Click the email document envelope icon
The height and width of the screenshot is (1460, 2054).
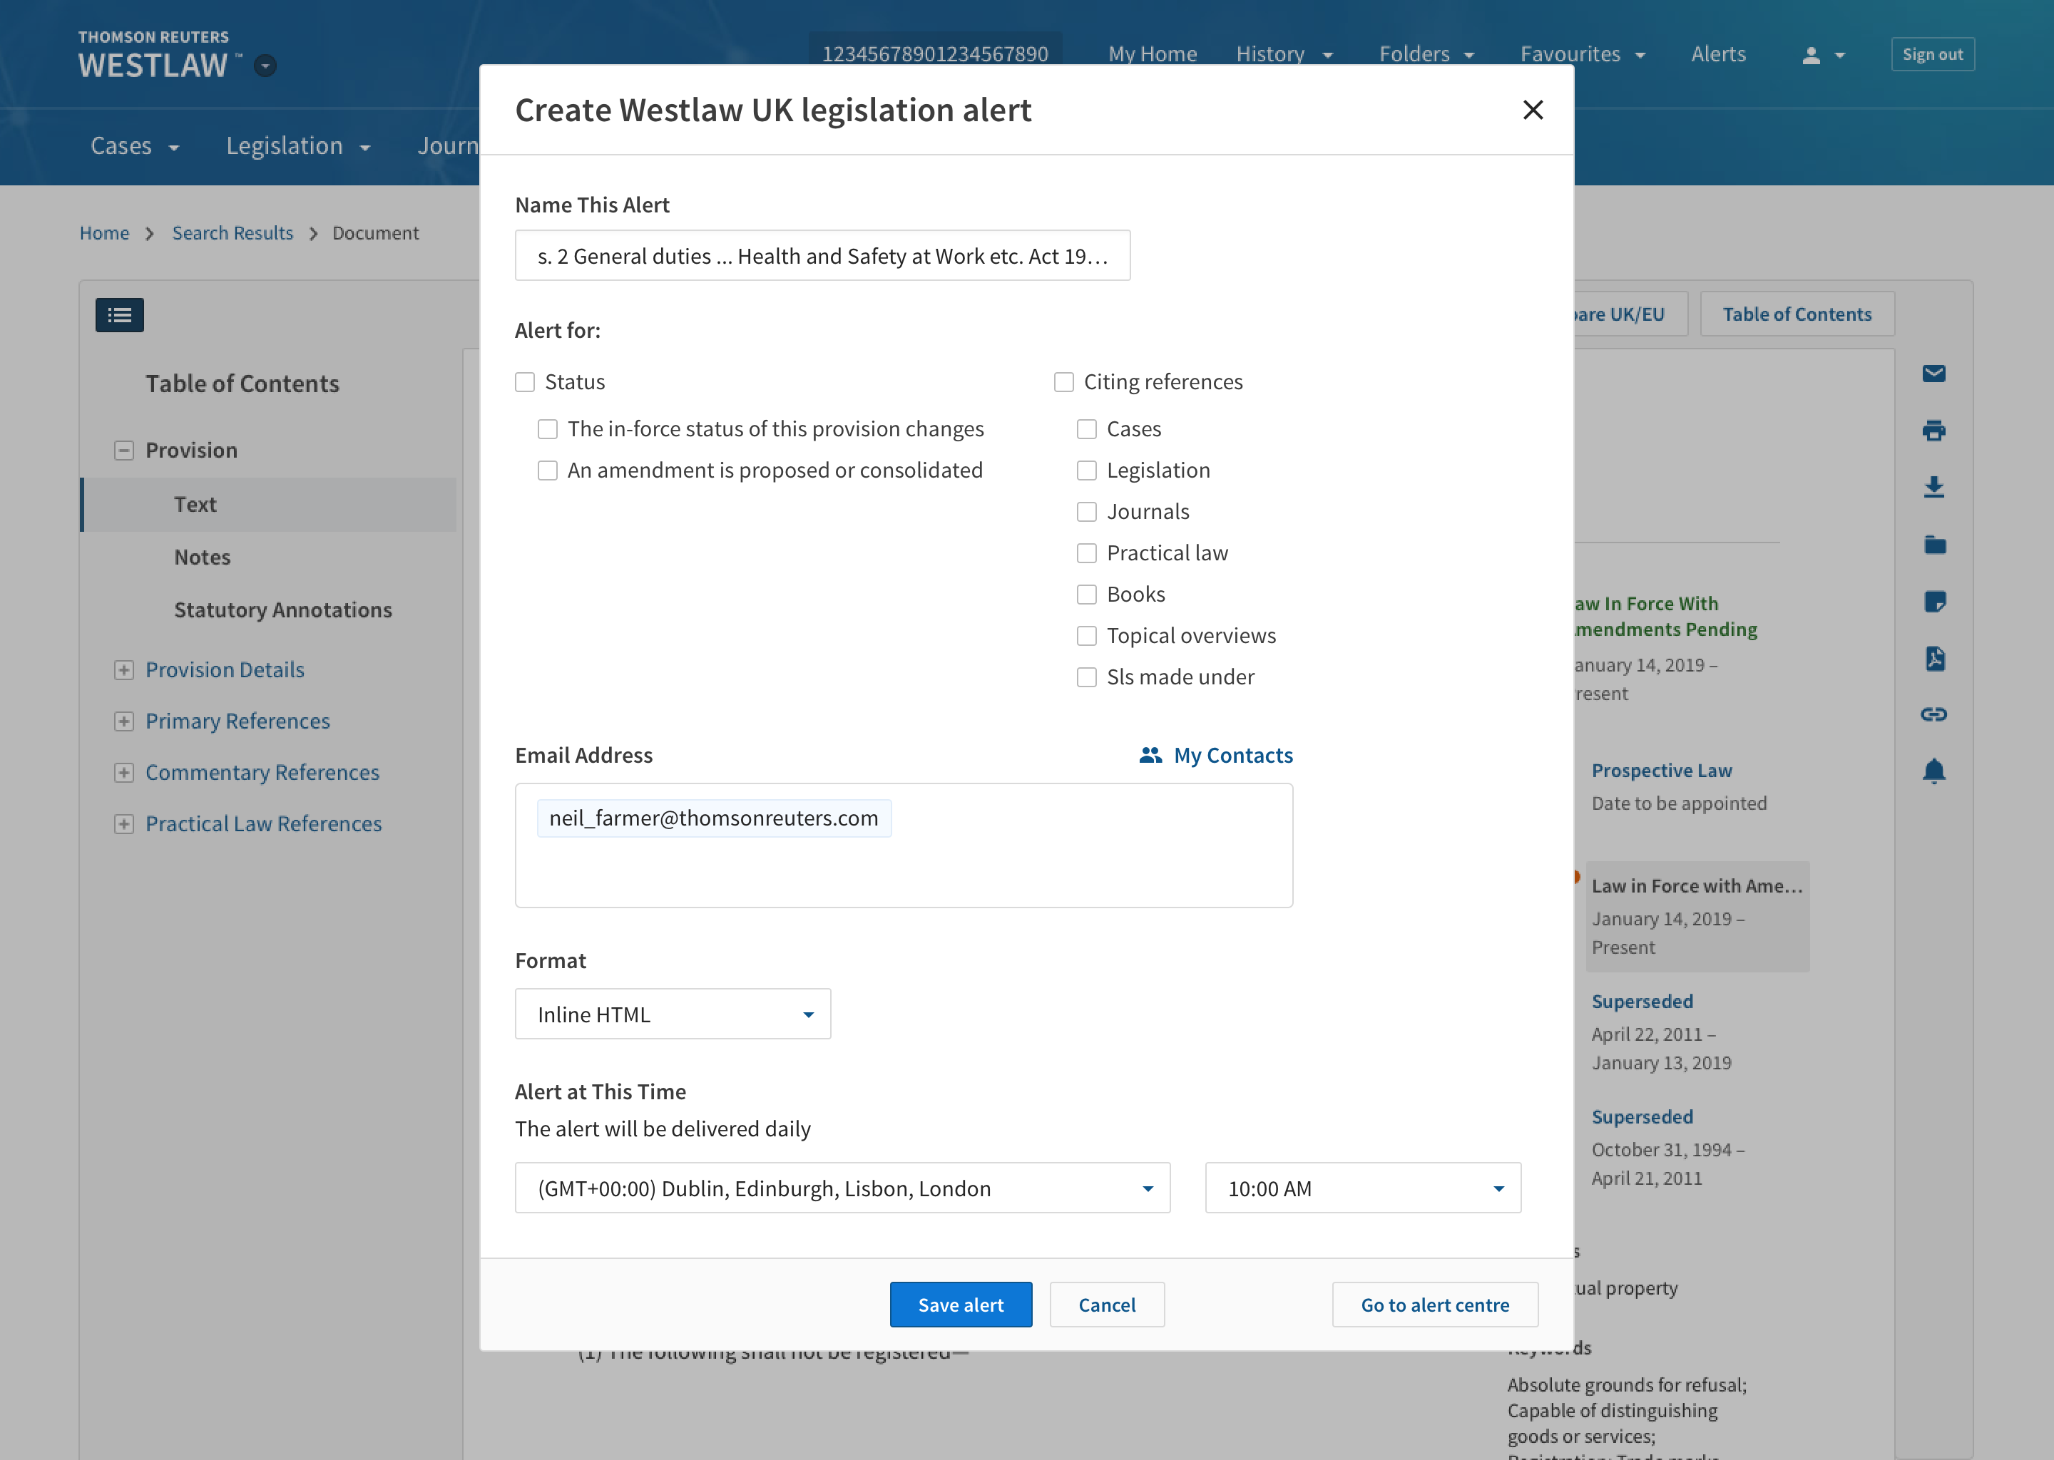(1933, 373)
